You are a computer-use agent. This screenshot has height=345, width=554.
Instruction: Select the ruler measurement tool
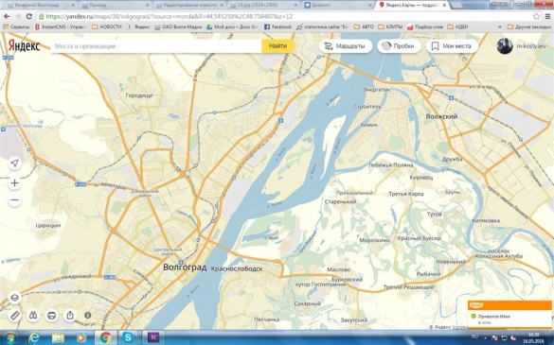tap(14, 315)
